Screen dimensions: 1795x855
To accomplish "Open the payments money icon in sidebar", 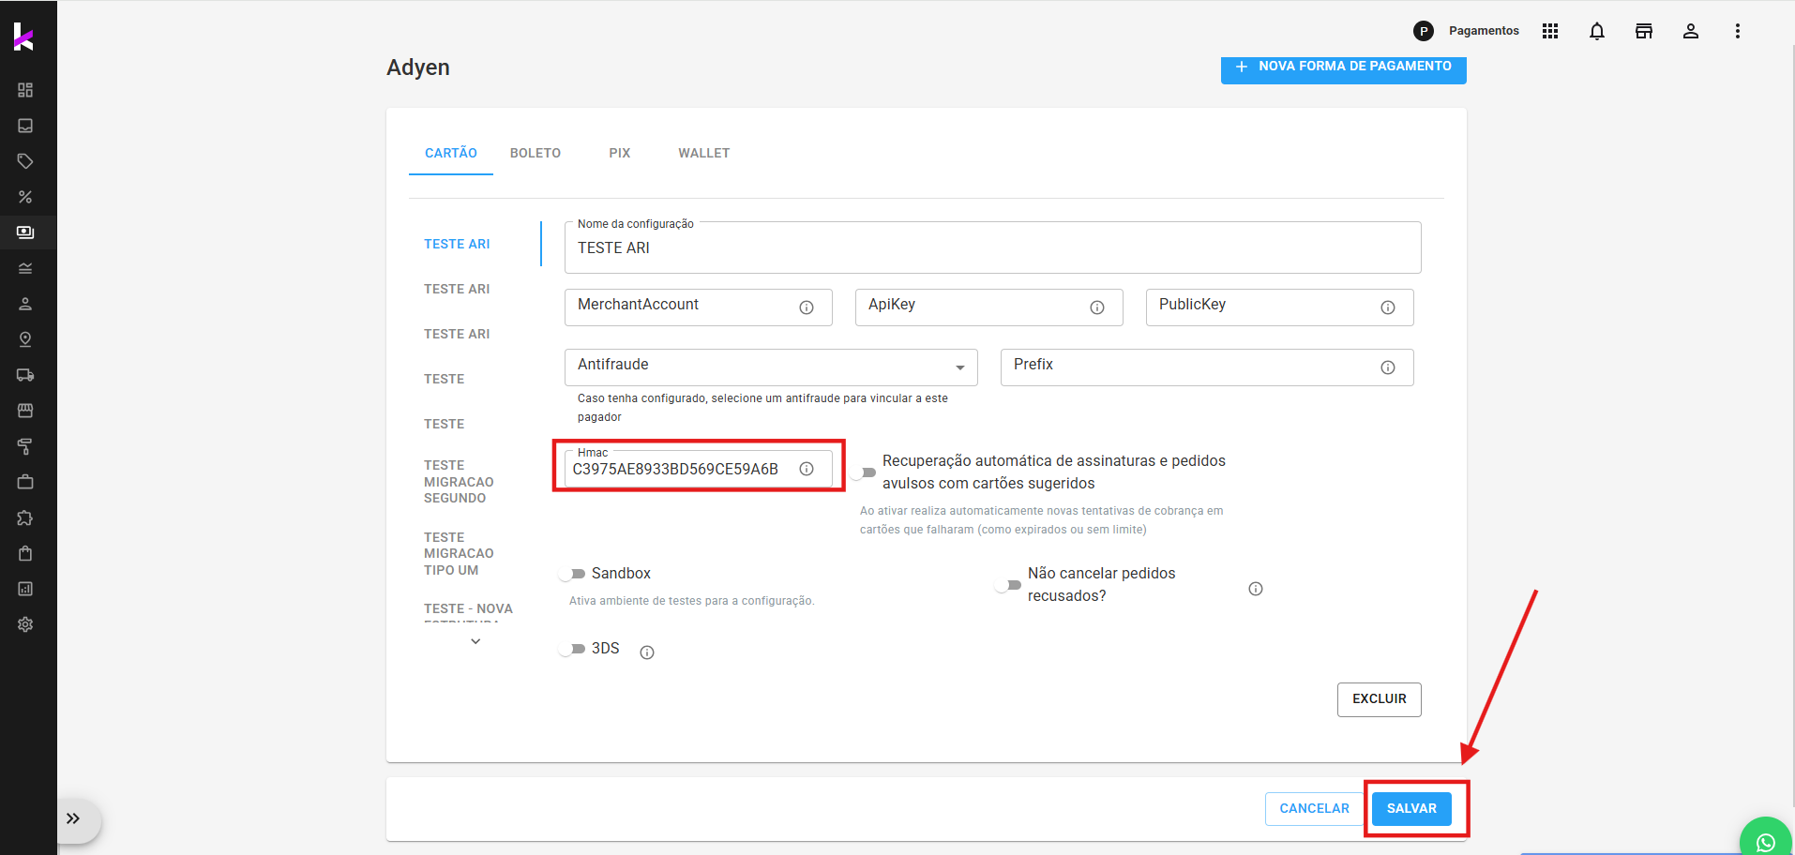I will (x=25, y=232).
